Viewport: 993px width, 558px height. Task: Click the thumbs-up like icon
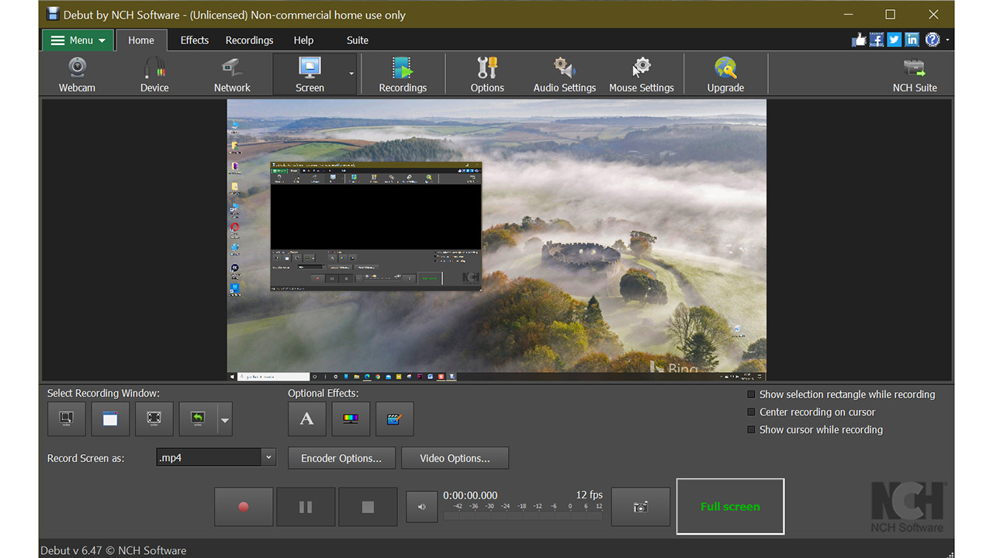point(859,40)
